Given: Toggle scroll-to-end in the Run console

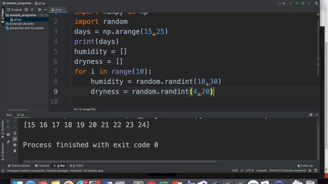Looking at the screenshot, I should click(15, 139).
